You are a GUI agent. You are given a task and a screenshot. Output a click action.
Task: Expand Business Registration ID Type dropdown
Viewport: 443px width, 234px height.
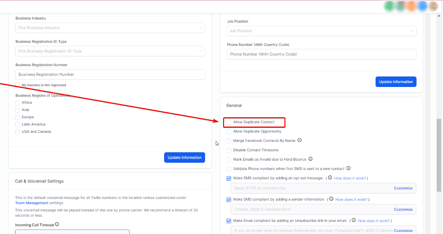tap(110, 51)
